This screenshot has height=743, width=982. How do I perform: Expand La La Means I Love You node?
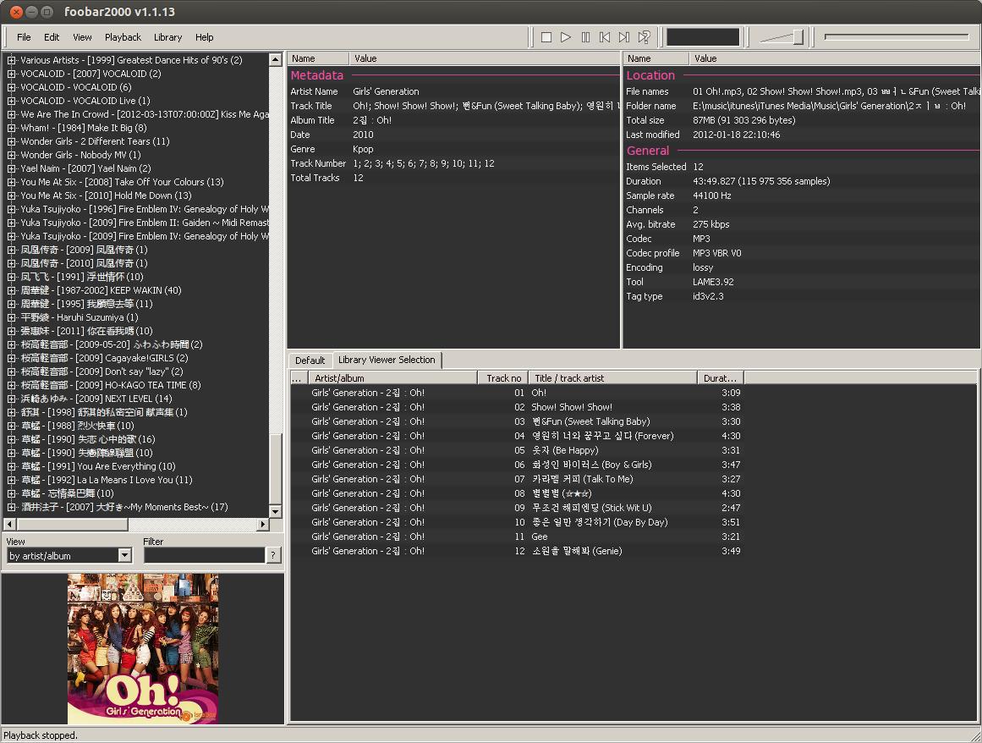click(11, 480)
